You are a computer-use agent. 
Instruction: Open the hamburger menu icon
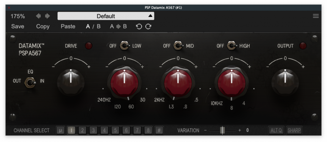(x=316, y=16)
